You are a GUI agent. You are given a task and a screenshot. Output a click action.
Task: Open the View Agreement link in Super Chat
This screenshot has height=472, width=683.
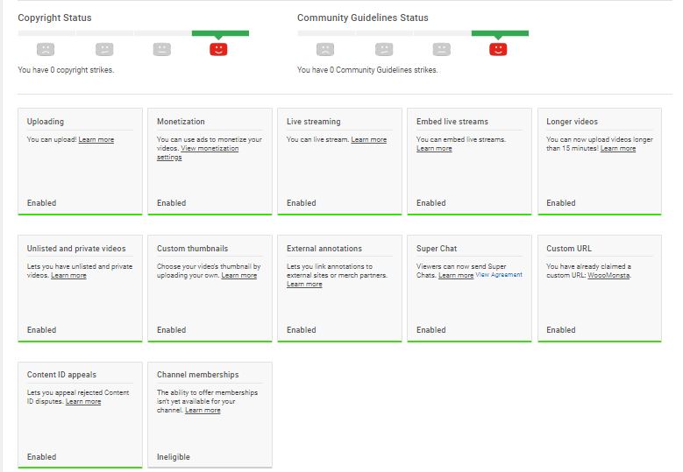tap(499, 275)
